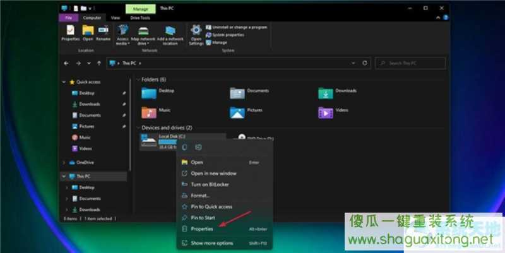Choose Show more options
This screenshot has width=505, height=253.
[x=224, y=243]
